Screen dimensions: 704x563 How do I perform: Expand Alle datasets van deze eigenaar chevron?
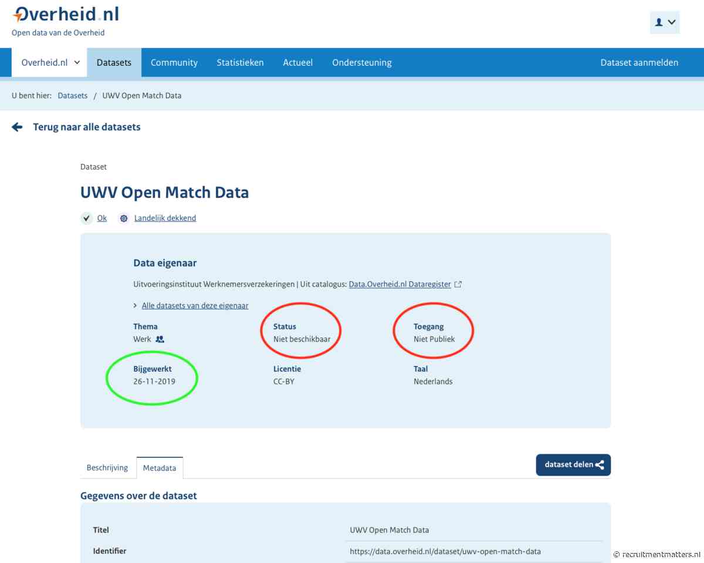coord(136,306)
